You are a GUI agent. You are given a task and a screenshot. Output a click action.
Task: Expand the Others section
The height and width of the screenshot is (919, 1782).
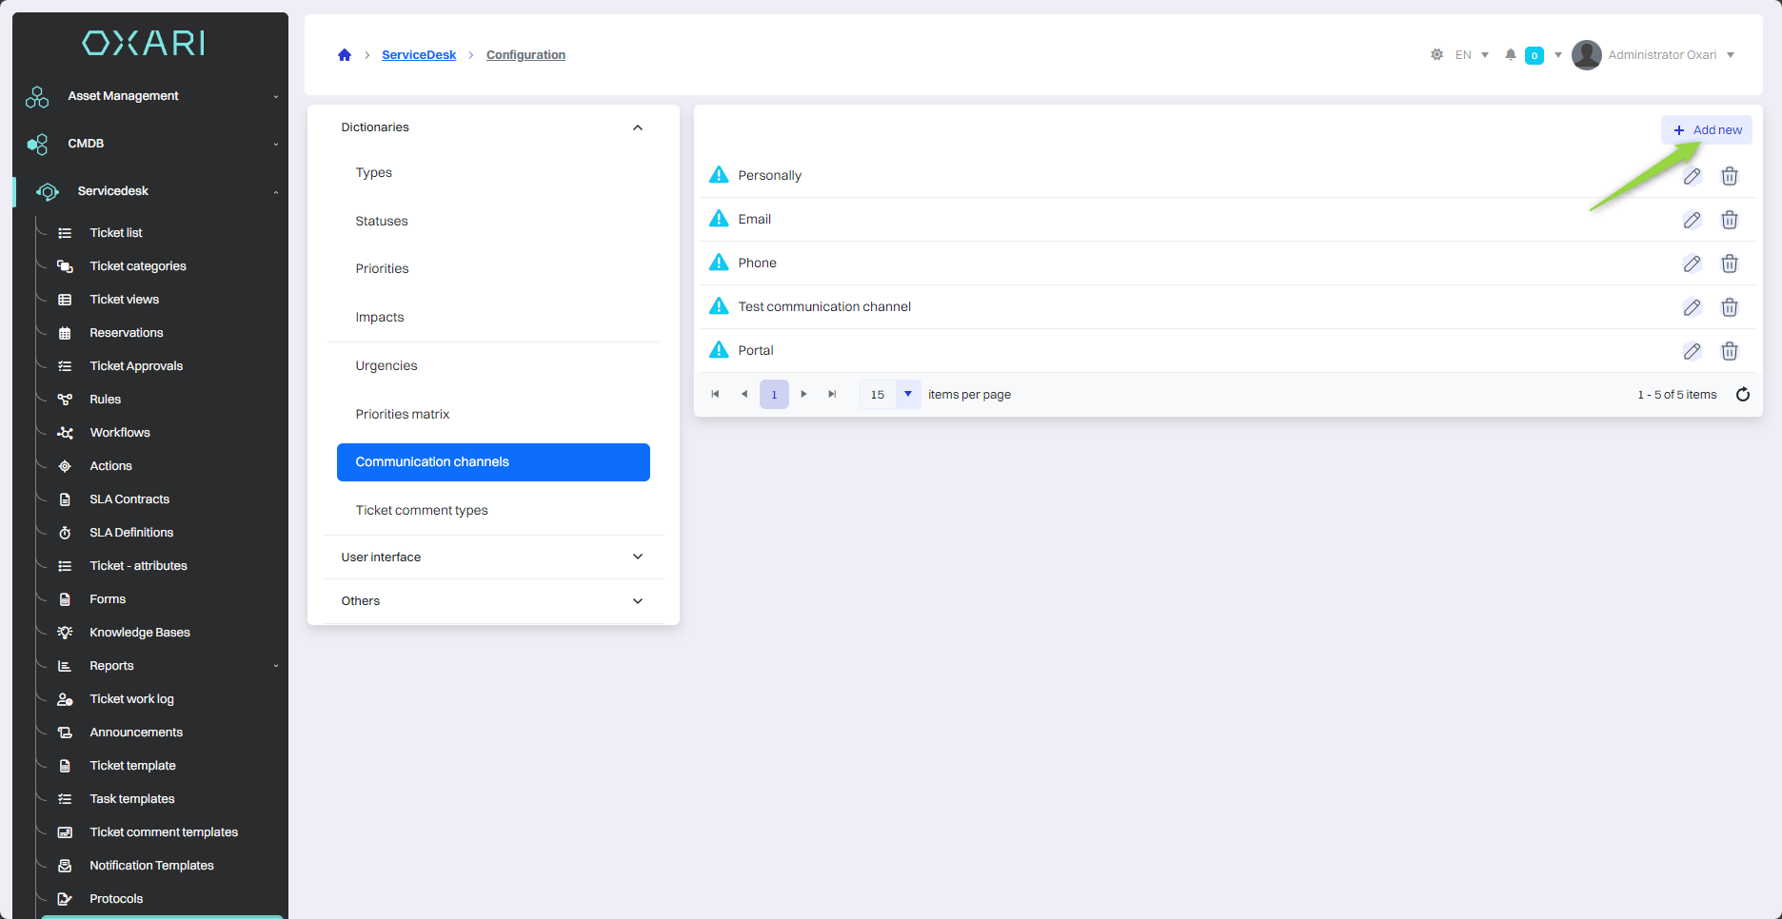coord(638,601)
